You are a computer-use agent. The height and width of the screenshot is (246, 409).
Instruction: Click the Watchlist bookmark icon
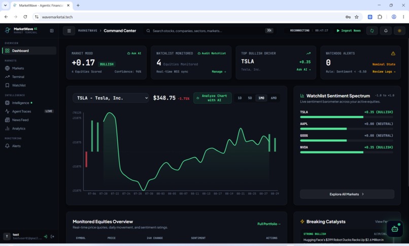pos(7,85)
